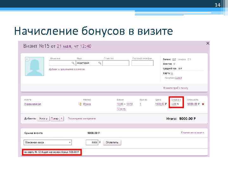Screen dimensions: 228x171
Task: Open the dropdown arrow next to Товар
Action: coord(62,119)
